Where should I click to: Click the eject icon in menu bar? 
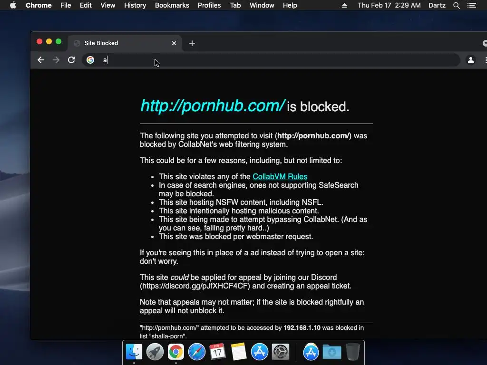tap(344, 5)
